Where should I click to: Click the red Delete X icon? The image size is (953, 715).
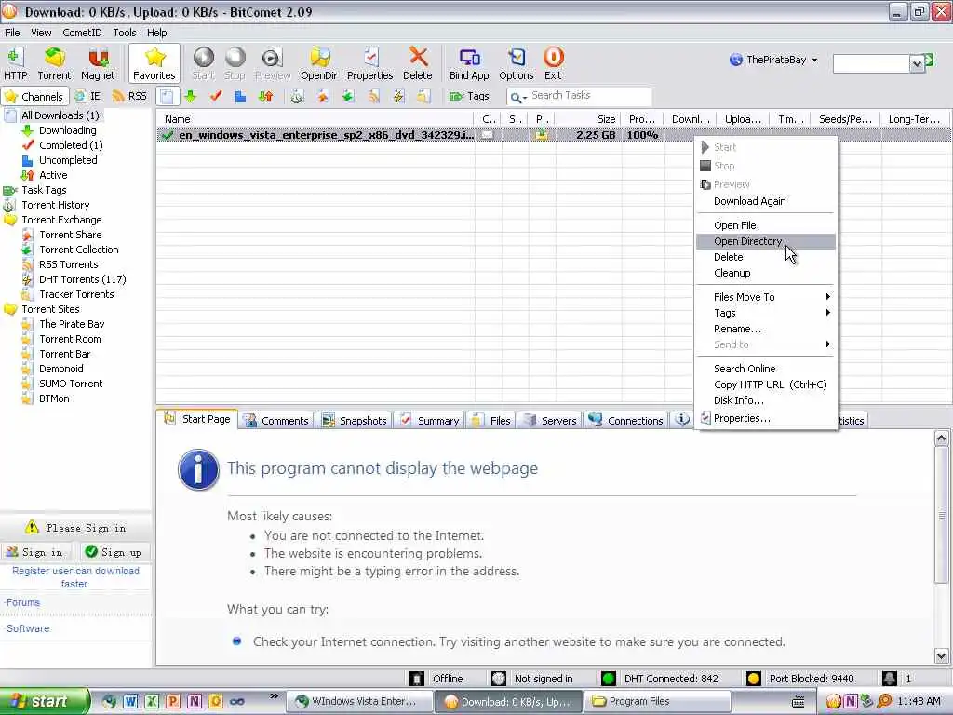click(x=418, y=63)
